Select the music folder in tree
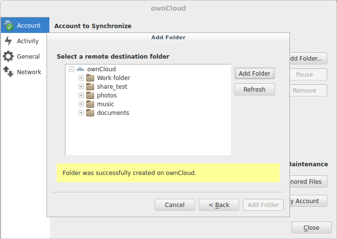Image resolution: width=337 pixels, height=239 pixels. 105,104
